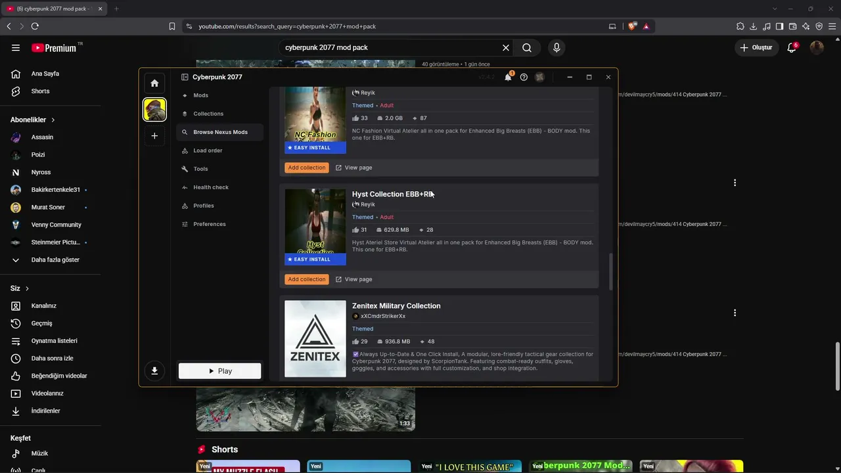Open View page for the NC Fashion collection
The image size is (841, 473).
[353, 168]
